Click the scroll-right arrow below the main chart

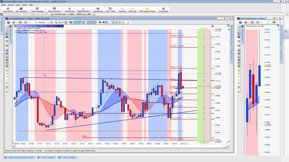(228, 146)
